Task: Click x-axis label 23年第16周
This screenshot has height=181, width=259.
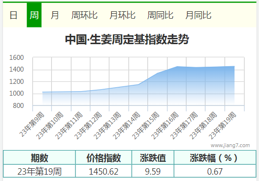Action: [x=165, y=126]
